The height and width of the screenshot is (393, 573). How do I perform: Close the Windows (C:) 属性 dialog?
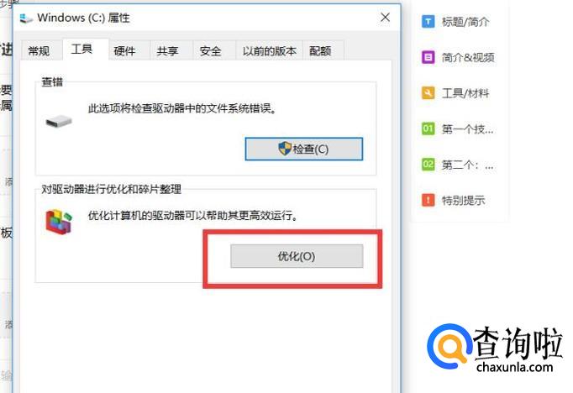click(x=385, y=17)
